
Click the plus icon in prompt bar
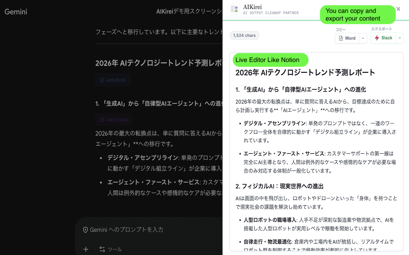click(x=86, y=249)
